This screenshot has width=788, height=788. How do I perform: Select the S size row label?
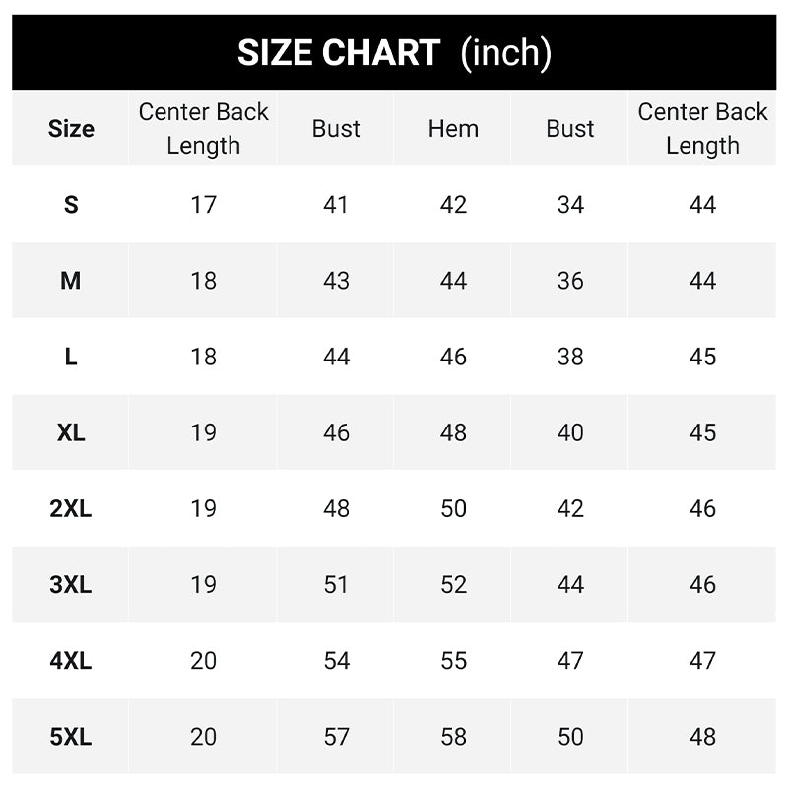(71, 205)
